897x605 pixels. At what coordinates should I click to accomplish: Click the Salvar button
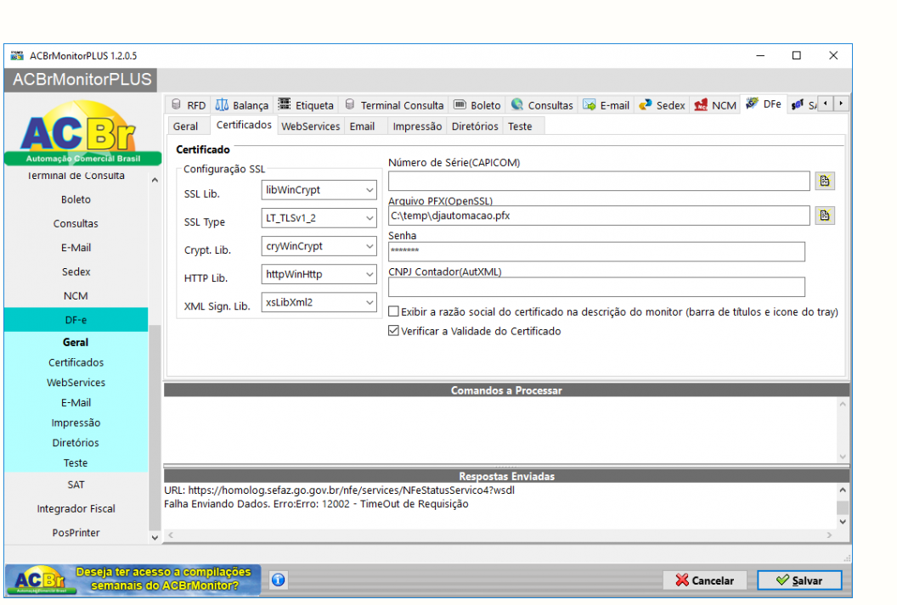(x=800, y=580)
